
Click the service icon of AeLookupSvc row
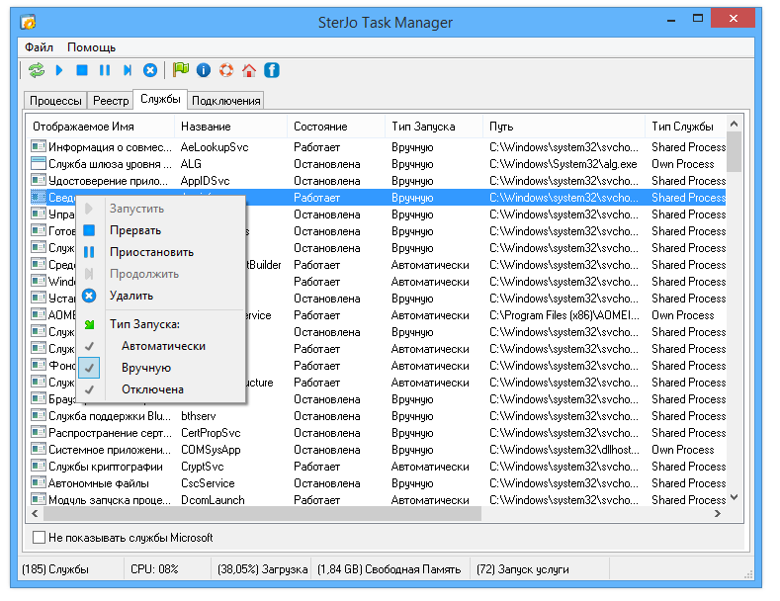(x=39, y=146)
